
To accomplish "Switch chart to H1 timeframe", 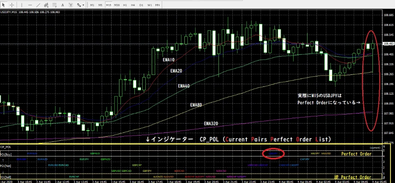I will click(125, 5).
